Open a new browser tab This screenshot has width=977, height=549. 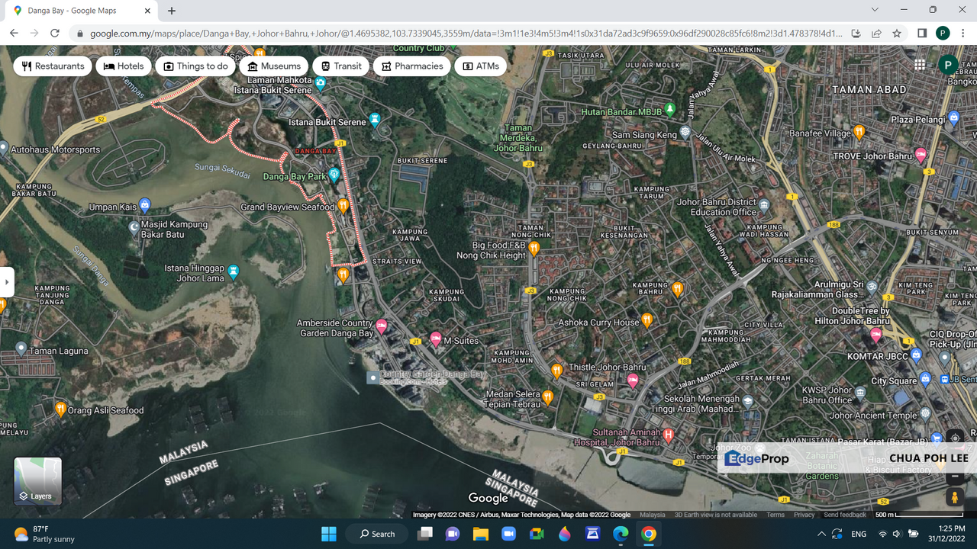[x=172, y=11]
